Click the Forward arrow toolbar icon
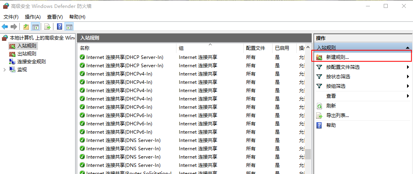The width and height of the screenshot is (413, 174). point(14,26)
